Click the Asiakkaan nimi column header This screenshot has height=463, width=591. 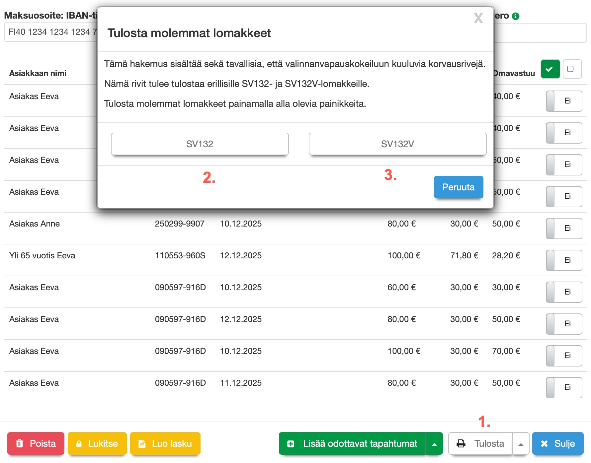tap(38, 73)
